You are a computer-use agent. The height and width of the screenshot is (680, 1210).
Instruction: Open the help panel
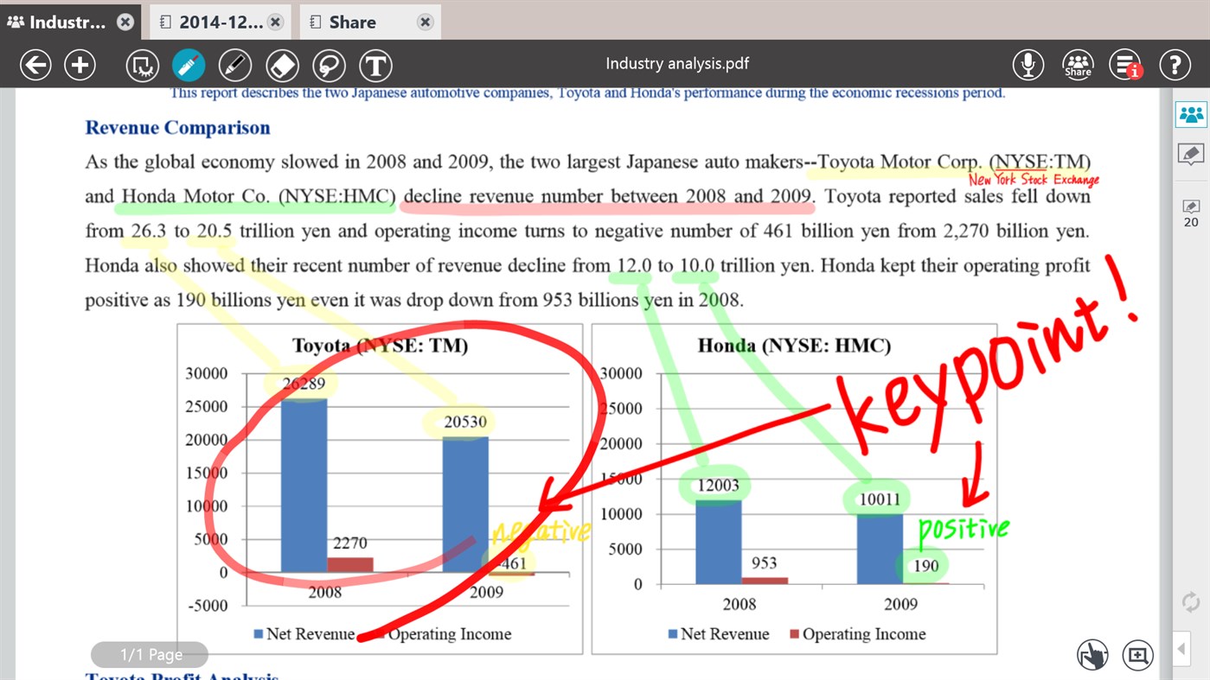pyautogui.click(x=1175, y=63)
